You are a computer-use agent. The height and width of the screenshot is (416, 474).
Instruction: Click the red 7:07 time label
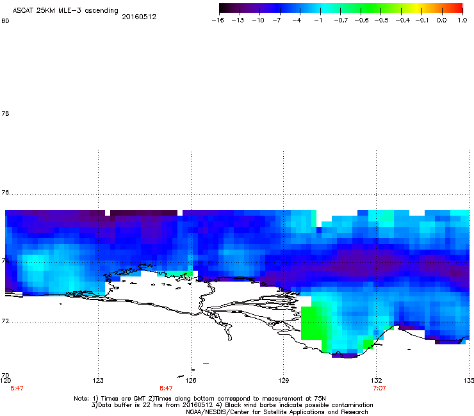[x=379, y=388]
